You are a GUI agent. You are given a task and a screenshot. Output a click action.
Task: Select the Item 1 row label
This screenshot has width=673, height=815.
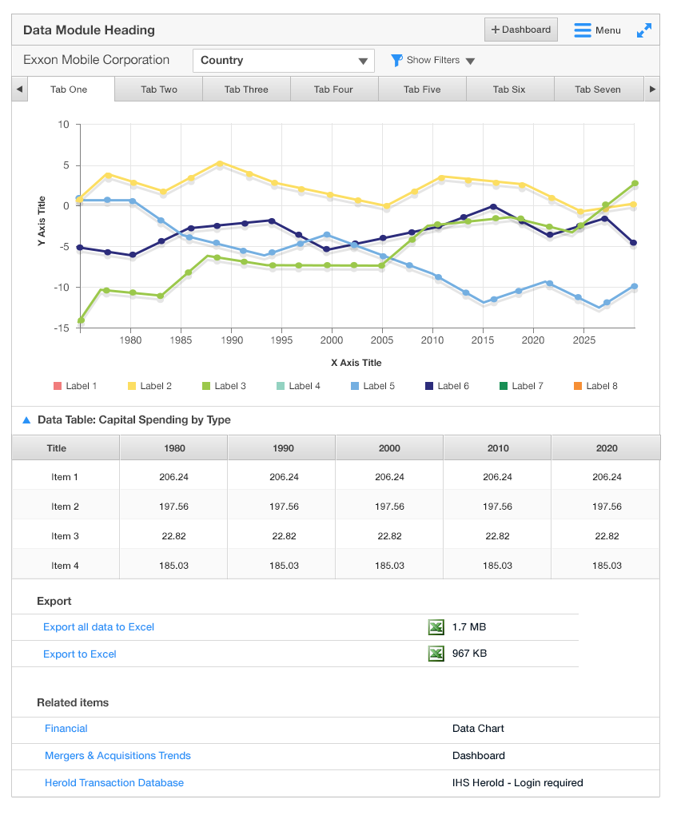point(65,477)
